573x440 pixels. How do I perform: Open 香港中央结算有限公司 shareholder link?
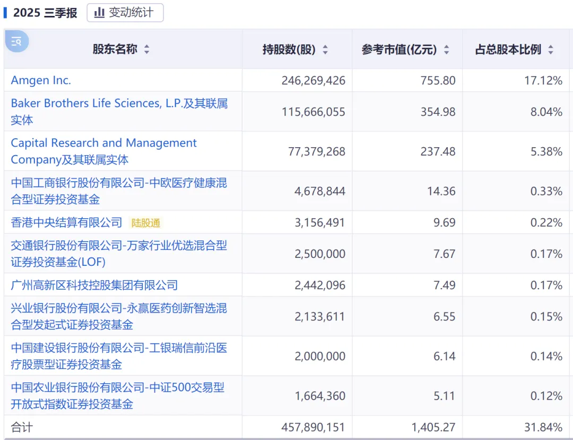click(x=66, y=223)
